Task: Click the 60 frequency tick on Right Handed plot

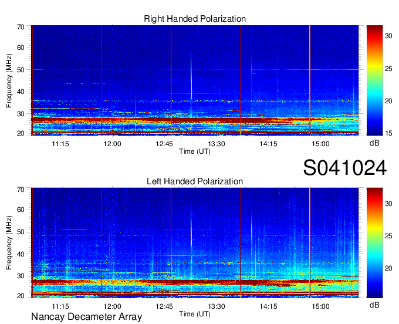Action: [21, 48]
